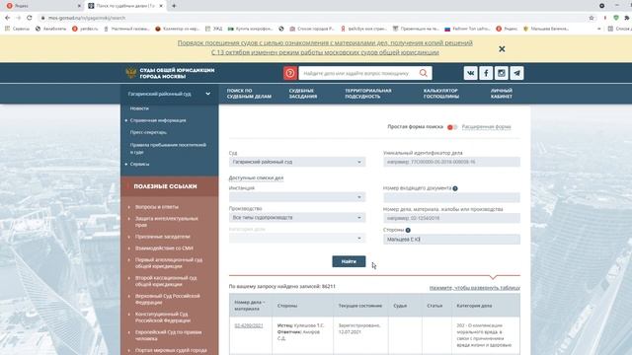Click the green shield extension icon
The width and height of the screenshot is (632, 355).
tap(616, 18)
